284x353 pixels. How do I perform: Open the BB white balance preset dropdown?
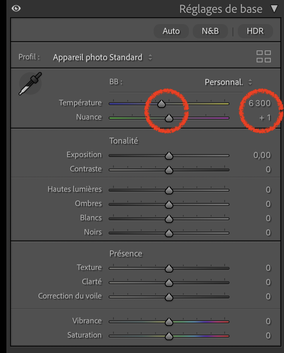tap(228, 82)
